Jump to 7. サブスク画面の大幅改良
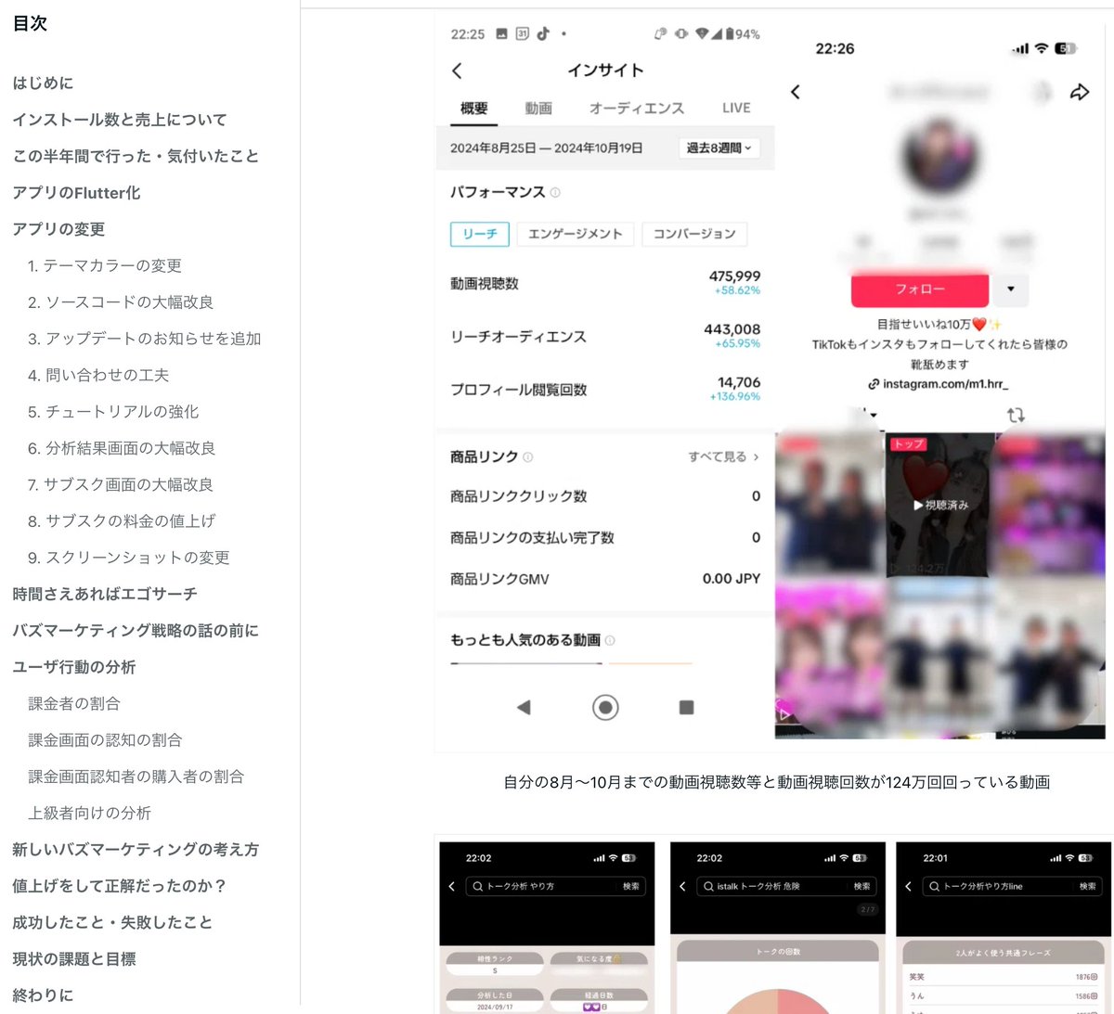This screenshot has width=1114, height=1014. (121, 484)
